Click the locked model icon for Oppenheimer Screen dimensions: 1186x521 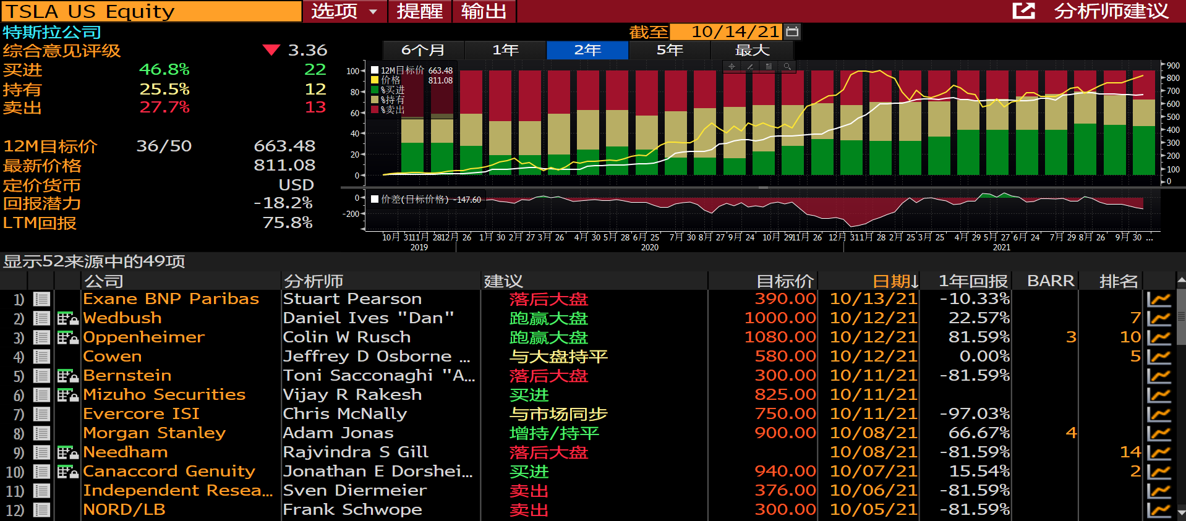[x=67, y=338]
